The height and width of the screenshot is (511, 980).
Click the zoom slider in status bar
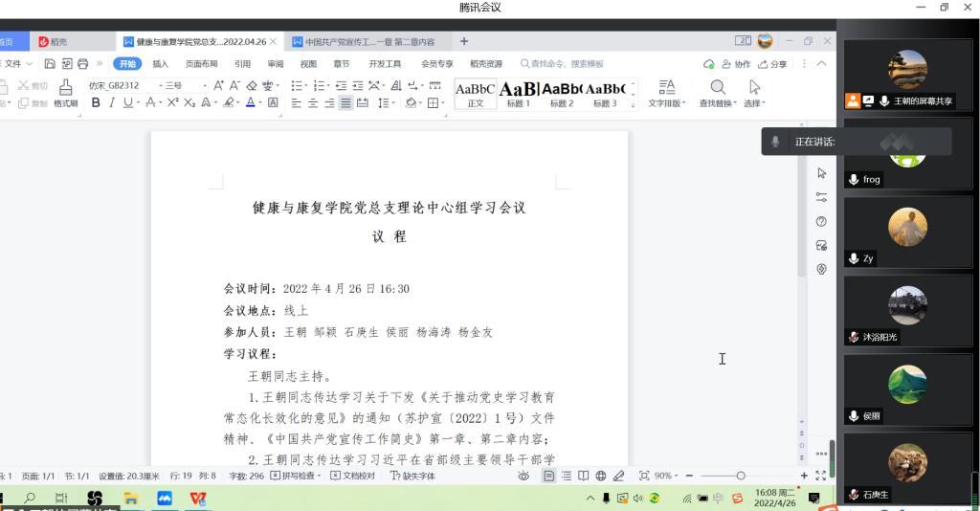741,476
